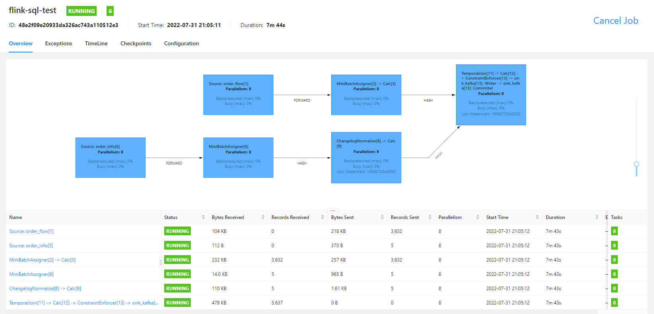Click the Tasks column header
This screenshot has height=314, width=654.
point(617,217)
